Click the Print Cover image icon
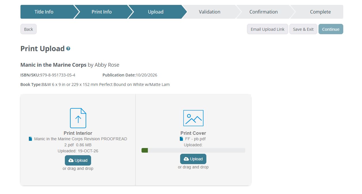 click(193, 118)
